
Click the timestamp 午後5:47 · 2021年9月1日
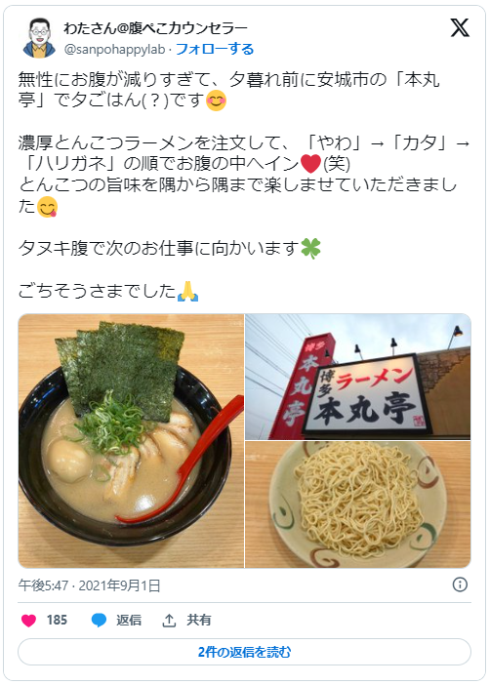click(x=89, y=584)
